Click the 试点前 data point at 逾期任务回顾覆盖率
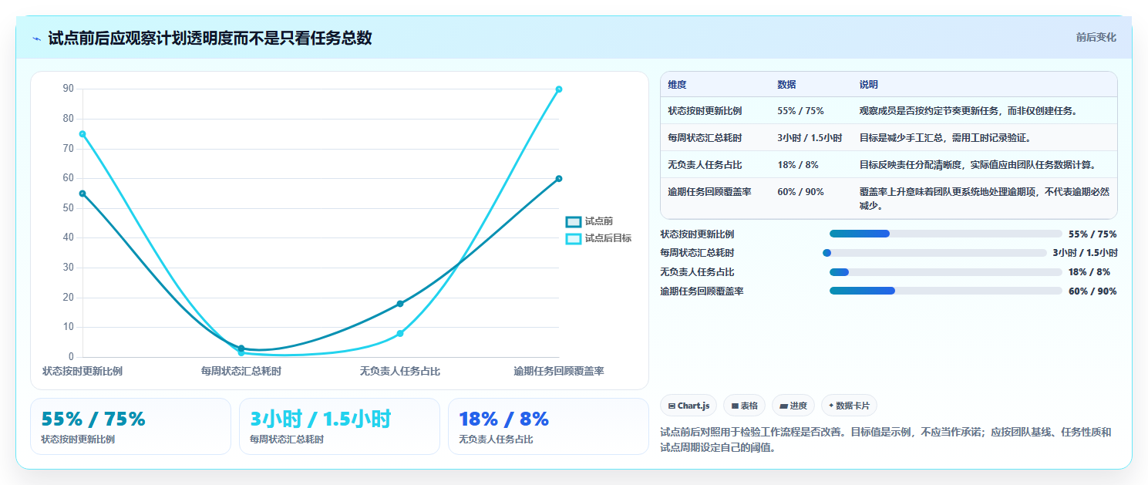This screenshot has height=485, width=1148. (x=559, y=179)
